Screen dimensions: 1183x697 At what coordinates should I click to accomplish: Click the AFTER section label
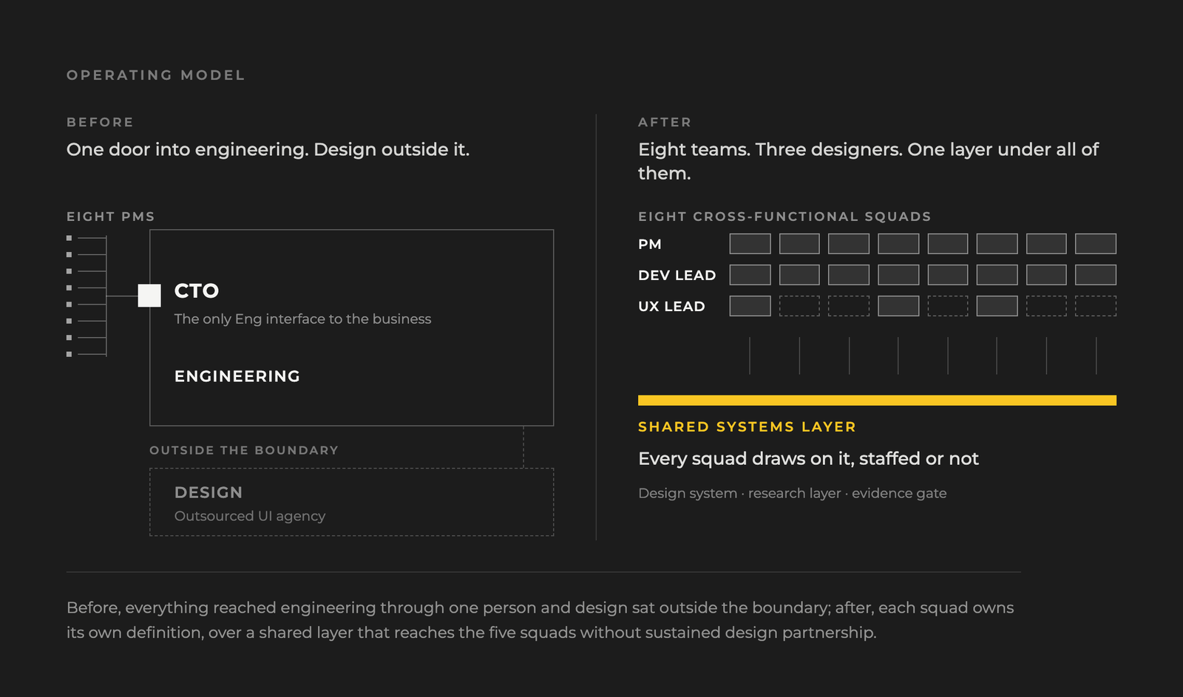[x=665, y=122]
